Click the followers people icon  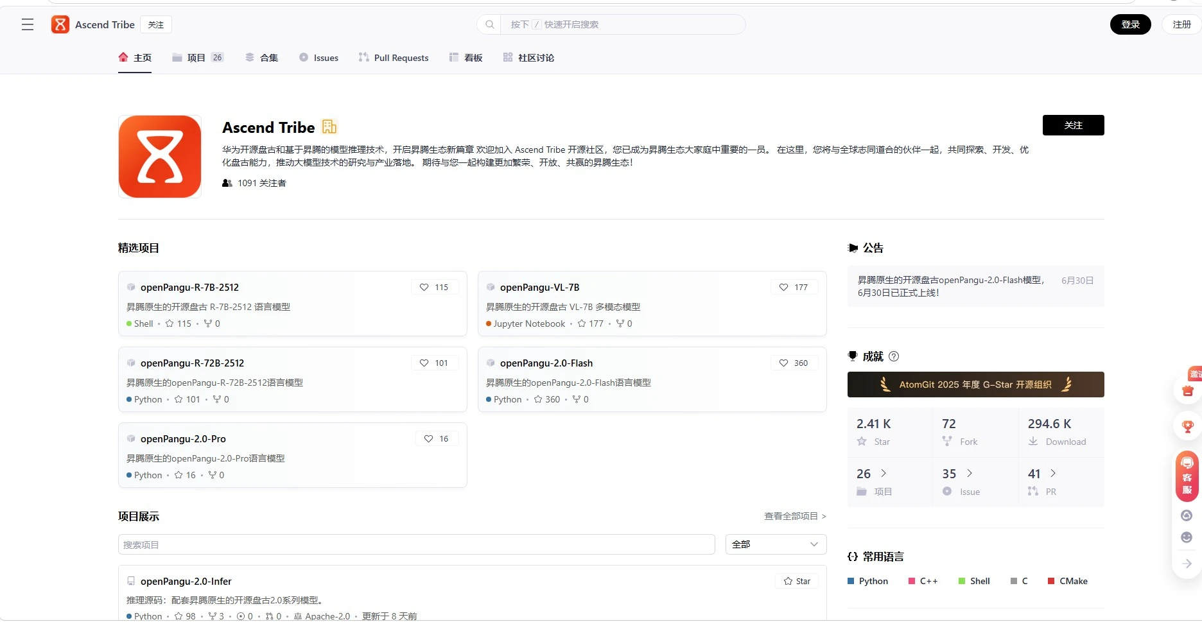[x=227, y=183]
